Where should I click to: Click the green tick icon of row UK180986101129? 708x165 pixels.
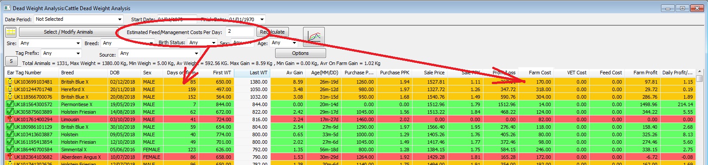[x=10, y=127]
